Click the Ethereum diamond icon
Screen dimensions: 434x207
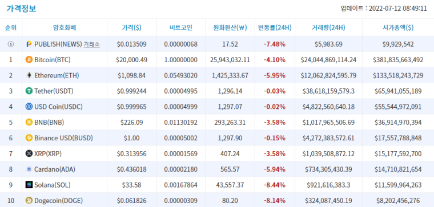click(29, 75)
